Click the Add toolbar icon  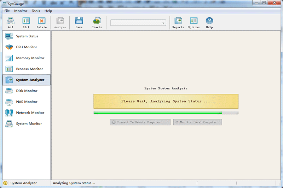[x=10, y=23]
